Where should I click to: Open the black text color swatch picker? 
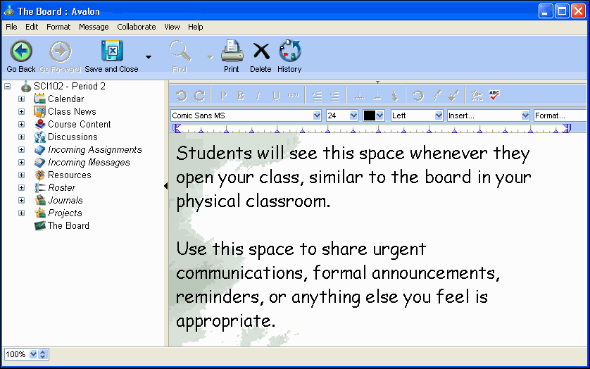pyautogui.click(x=373, y=115)
